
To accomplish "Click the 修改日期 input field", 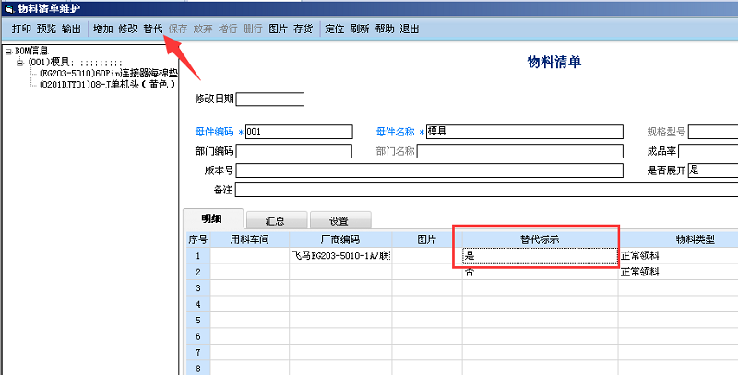I will coord(270,100).
